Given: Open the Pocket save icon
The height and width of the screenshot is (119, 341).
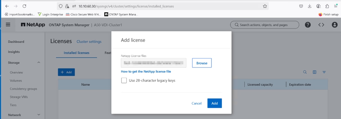Looking at the screenshot, I should click(x=301, y=6).
